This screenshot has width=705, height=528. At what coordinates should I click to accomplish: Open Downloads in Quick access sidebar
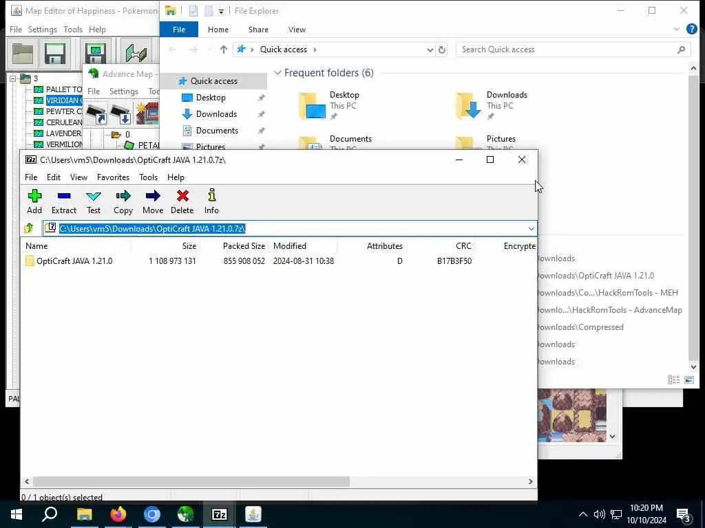tap(216, 114)
